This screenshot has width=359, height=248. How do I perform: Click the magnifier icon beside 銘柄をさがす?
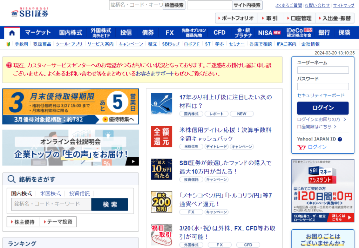coord(12,179)
